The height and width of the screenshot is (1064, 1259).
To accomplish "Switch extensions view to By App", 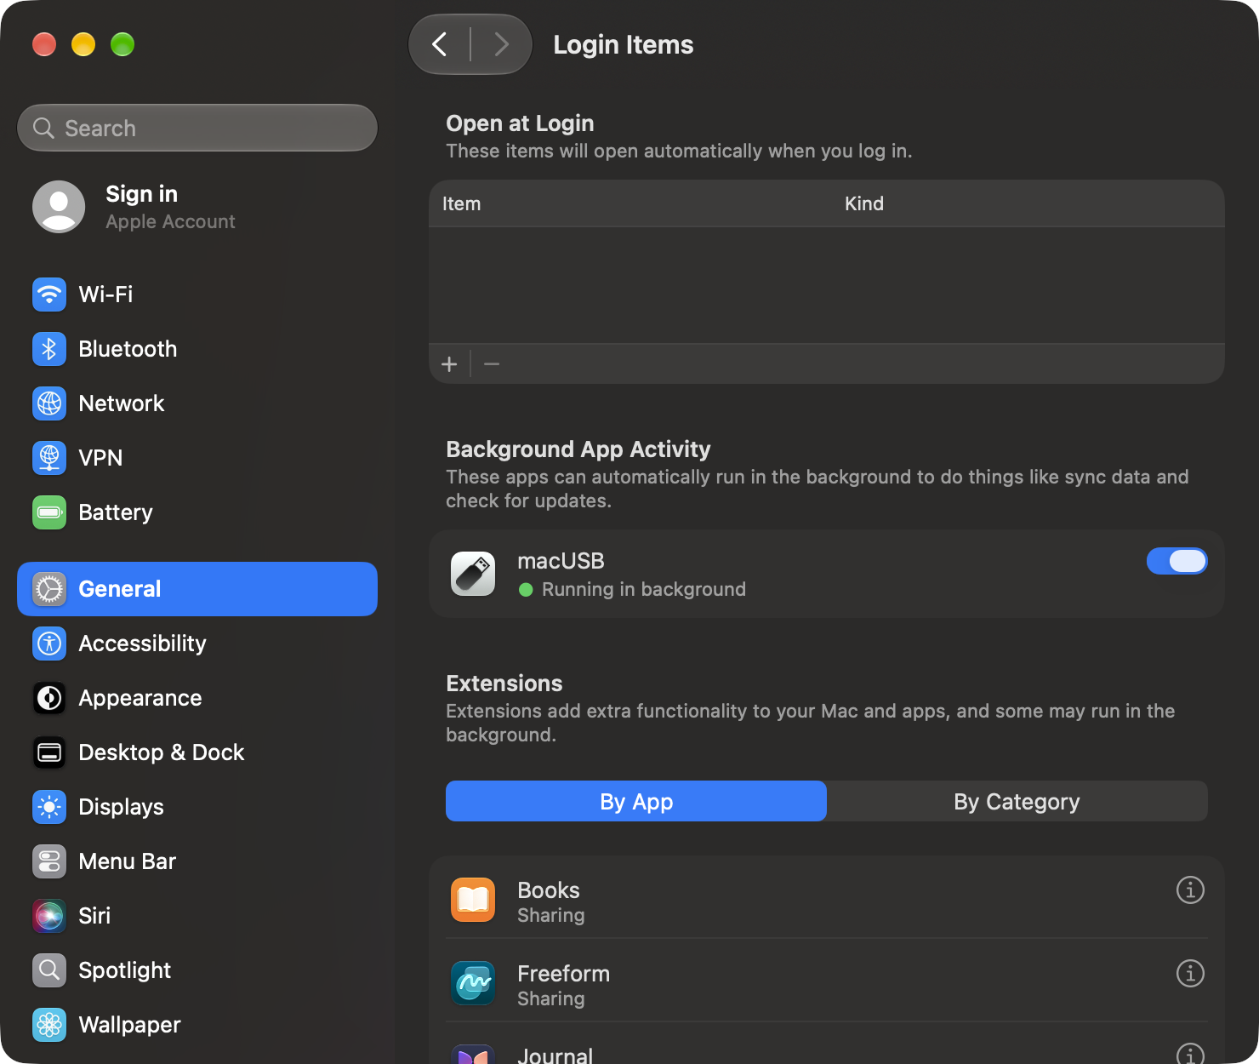I will point(636,801).
